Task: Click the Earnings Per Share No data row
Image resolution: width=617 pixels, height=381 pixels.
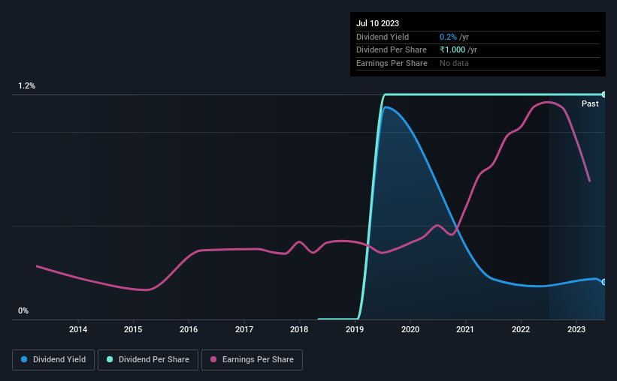Action: pyautogui.click(x=478, y=63)
